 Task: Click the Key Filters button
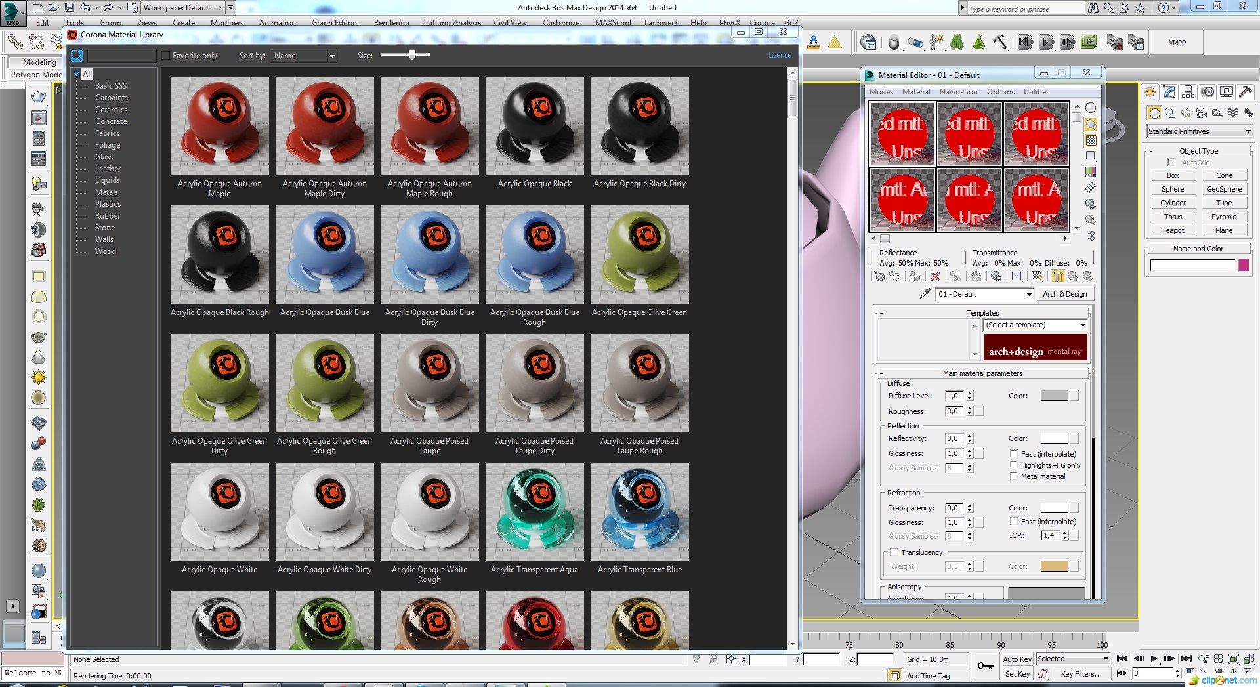pyautogui.click(x=1081, y=674)
